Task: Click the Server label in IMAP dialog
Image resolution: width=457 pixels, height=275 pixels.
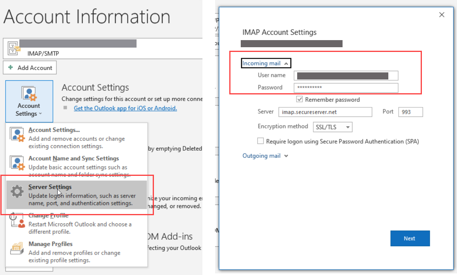Action: pyautogui.click(x=266, y=112)
